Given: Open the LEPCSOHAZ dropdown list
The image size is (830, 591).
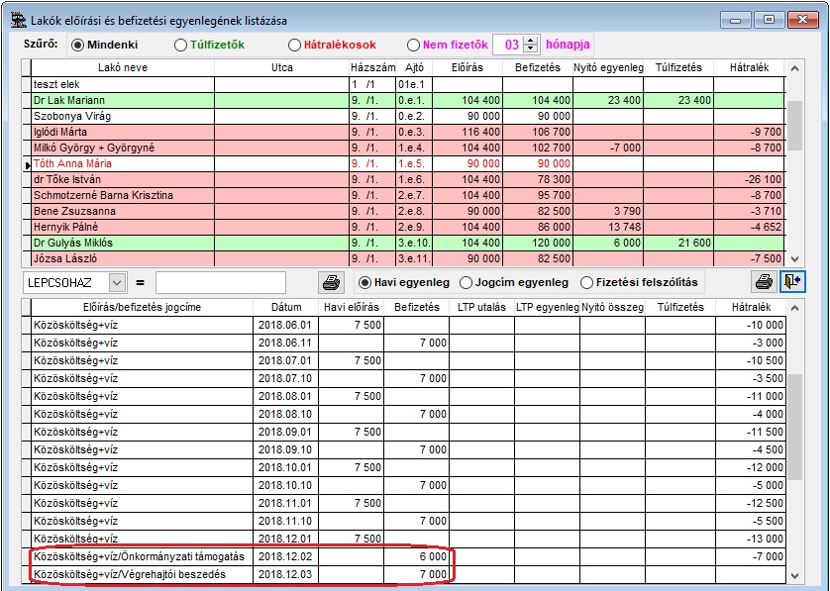Looking at the screenshot, I should point(118,282).
